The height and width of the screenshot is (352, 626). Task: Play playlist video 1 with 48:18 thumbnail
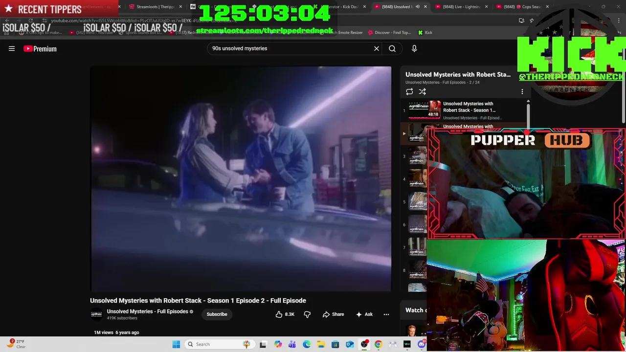(x=425, y=110)
